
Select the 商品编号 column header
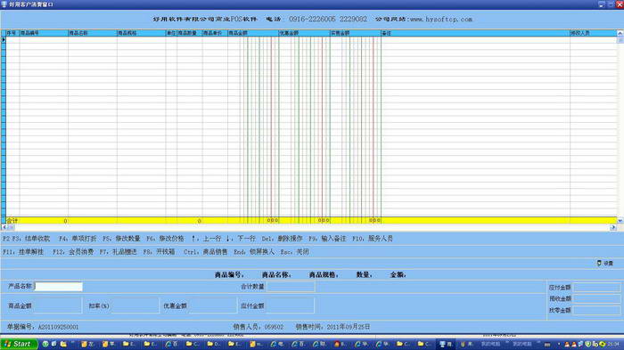(44, 33)
